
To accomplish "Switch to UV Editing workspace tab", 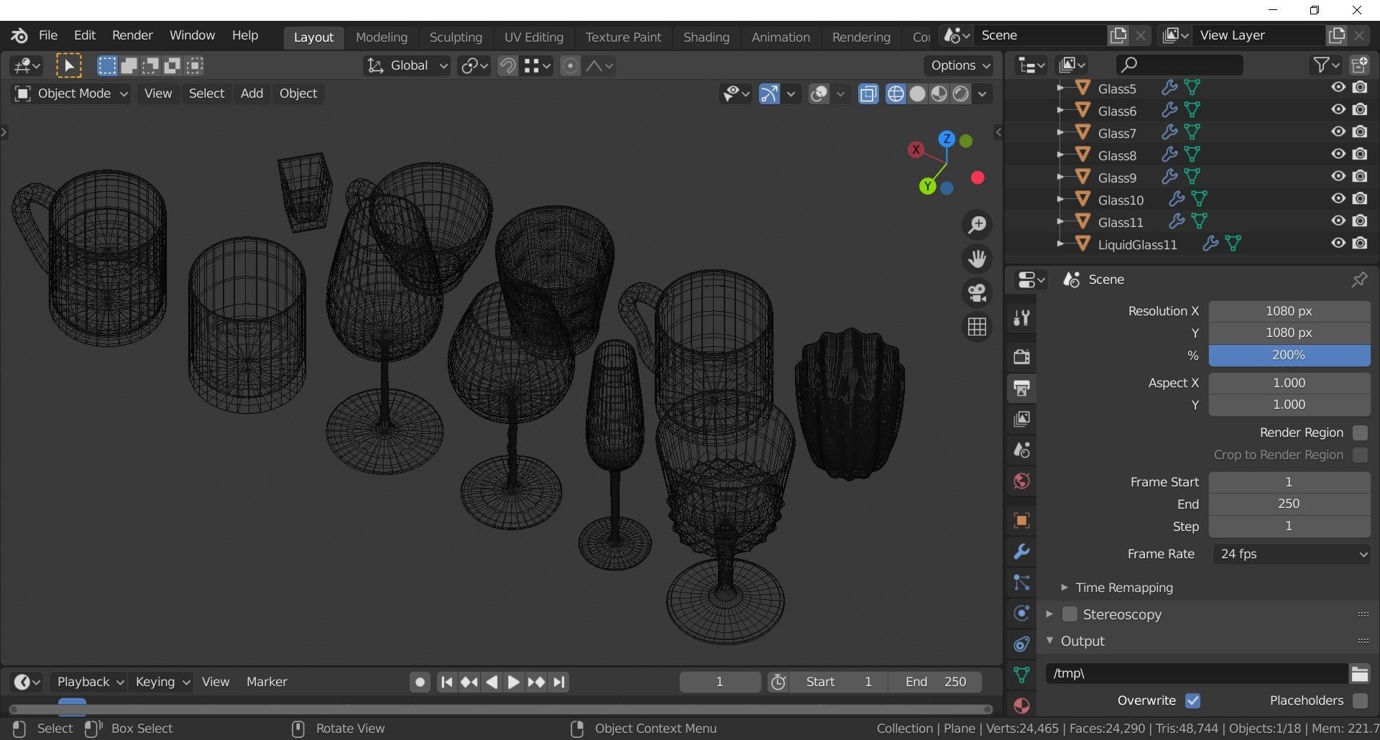I will pyautogui.click(x=533, y=37).
